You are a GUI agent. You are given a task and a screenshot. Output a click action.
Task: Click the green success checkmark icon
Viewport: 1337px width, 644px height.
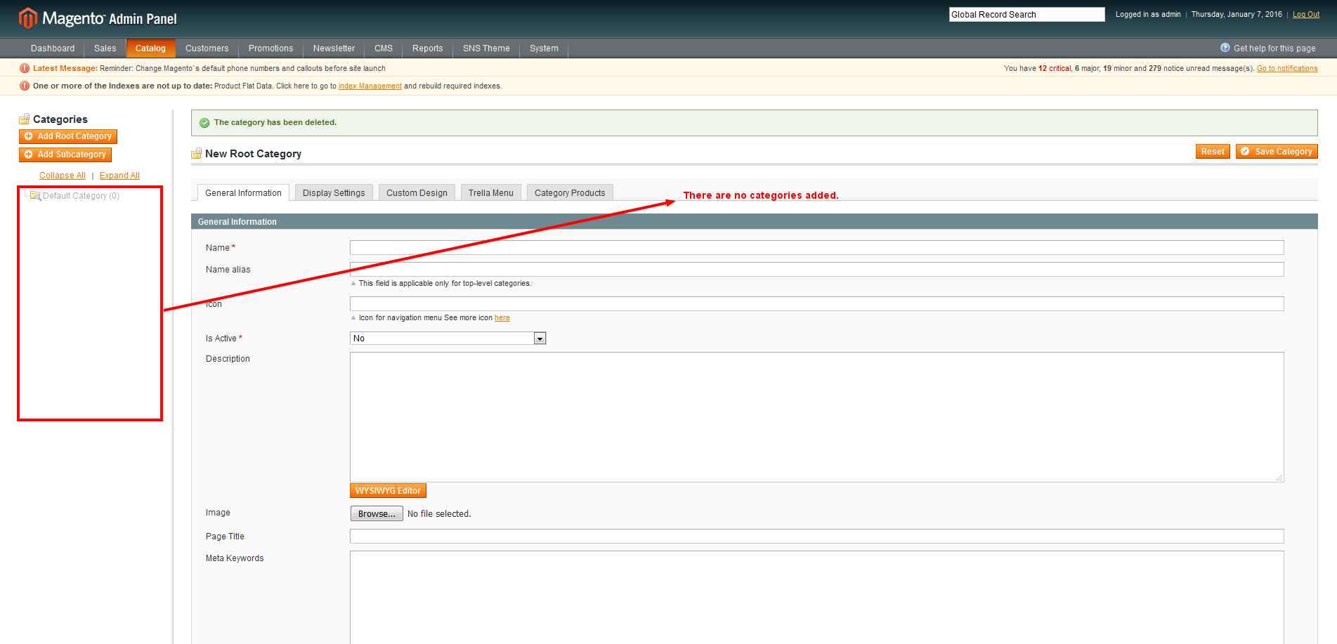click(204, 123)
